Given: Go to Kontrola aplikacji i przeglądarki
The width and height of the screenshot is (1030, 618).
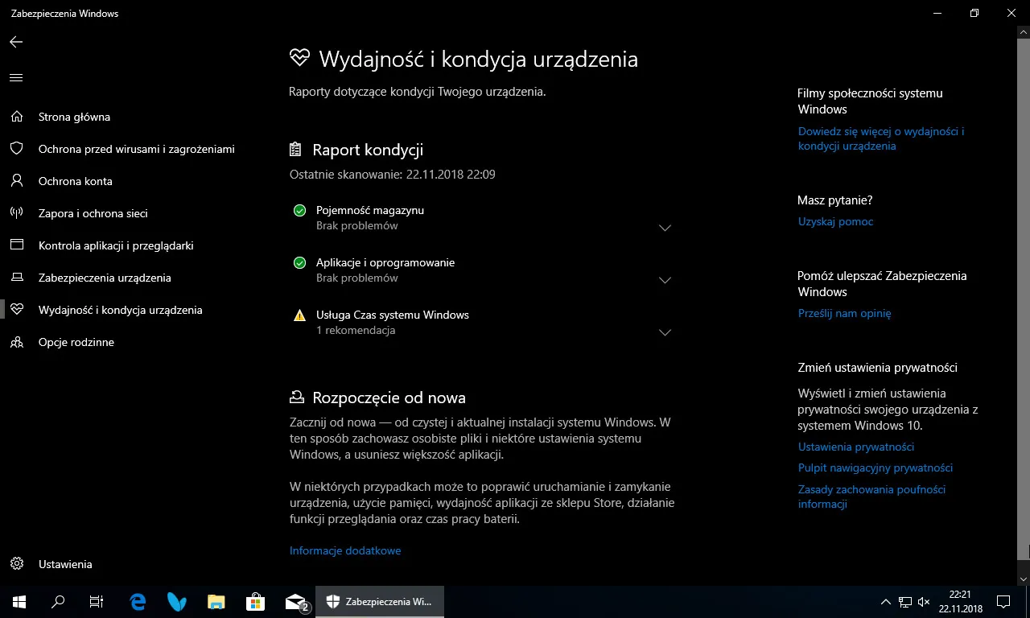Looking at the screenshot, I should [116, 245].
